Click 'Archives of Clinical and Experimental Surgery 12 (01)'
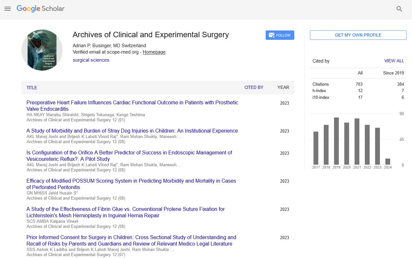The width and height of the screenshot is (412, 259). click(76, 120)
